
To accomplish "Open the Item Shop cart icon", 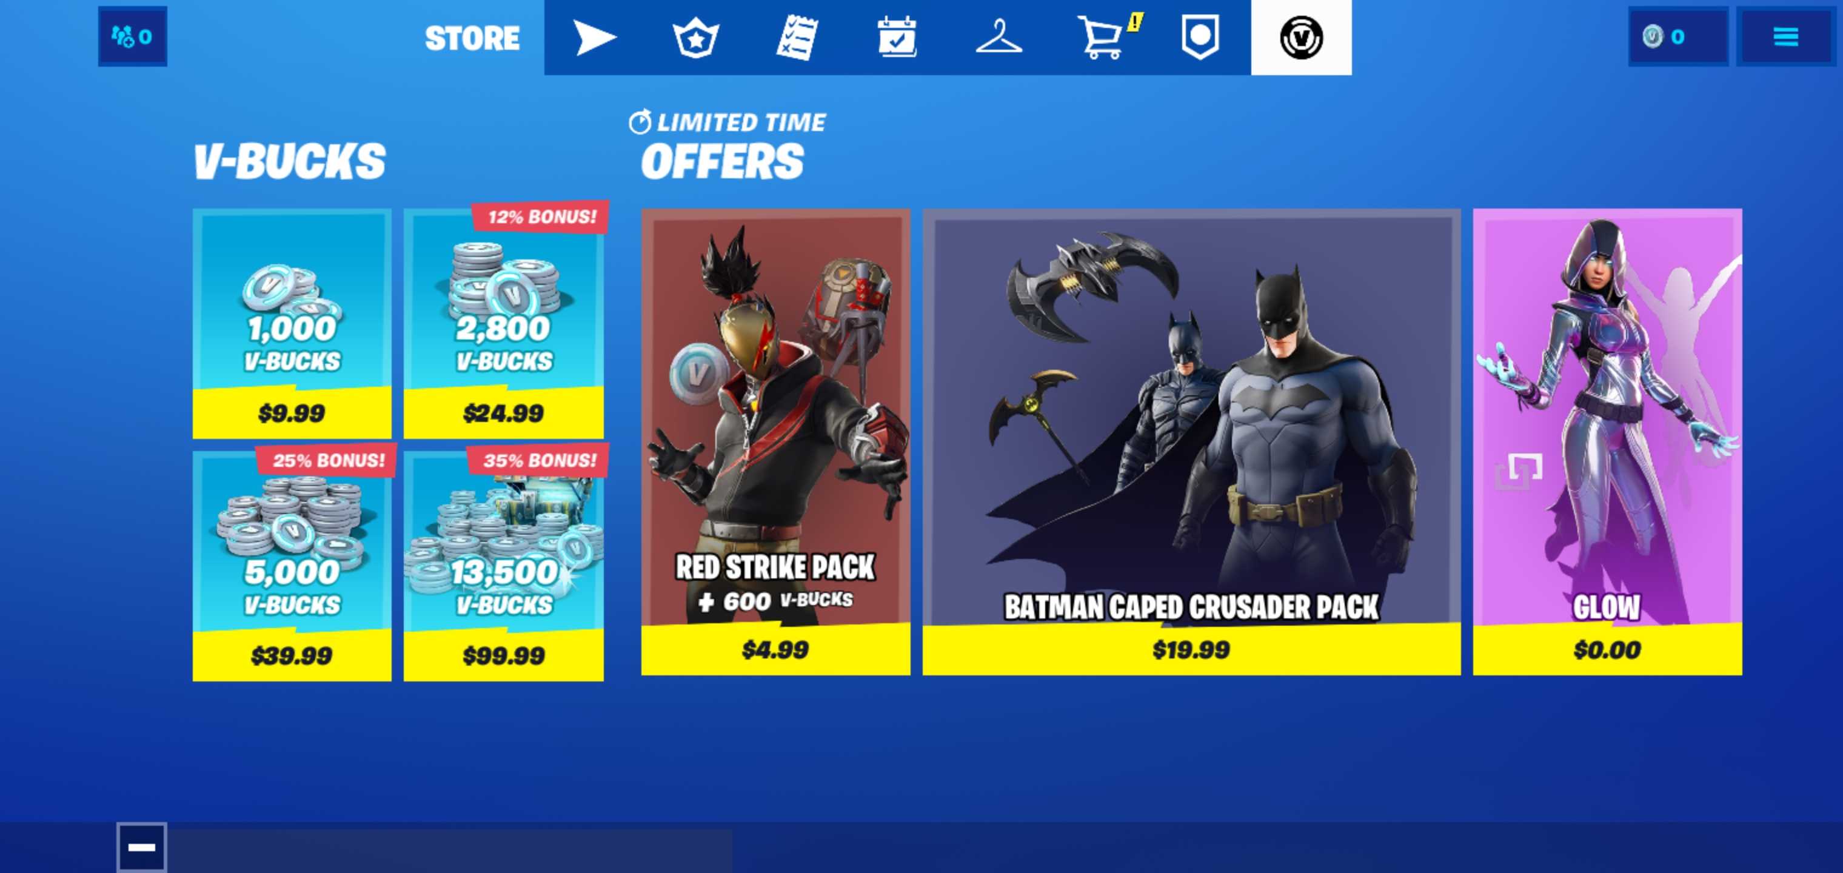I will pyautogui.click(x=1102, y=37).
